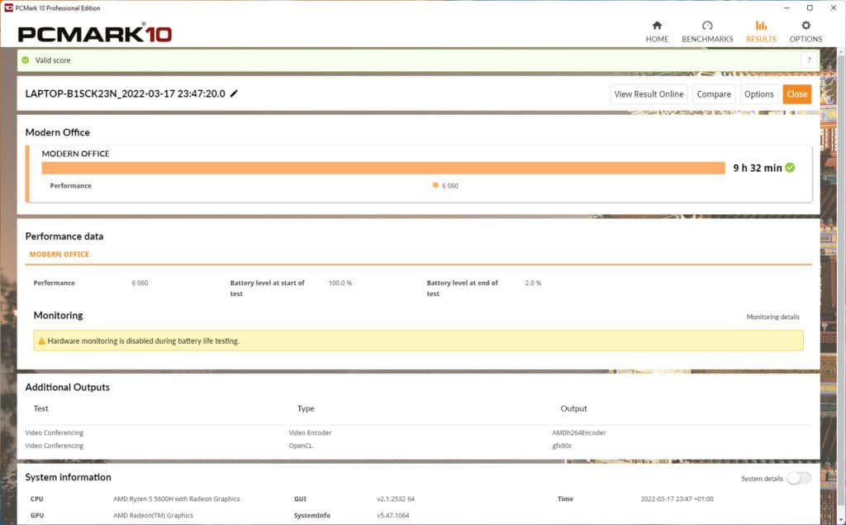This screenshot has width=846, height=525.
Task: Open the Options gear section
Action: 806,32
